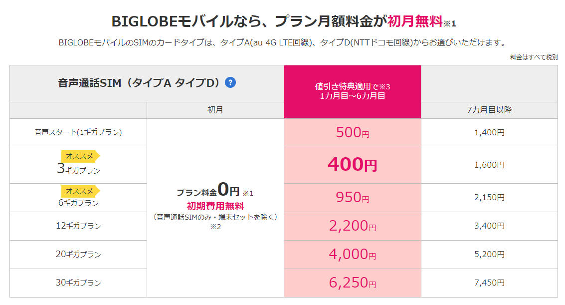Select the 3ギガプラン plan label

(79, 169)
